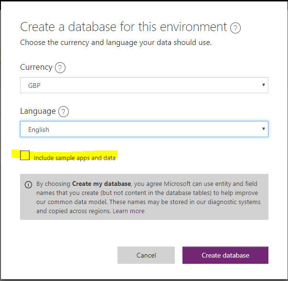Click the Currency help question mark
Image resolution: width=288 pixels, height=281 pixels.
coord(60,68)
